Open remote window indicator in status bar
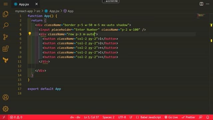Viewport: 213px width, 120px height. click(x=4, y=117)
